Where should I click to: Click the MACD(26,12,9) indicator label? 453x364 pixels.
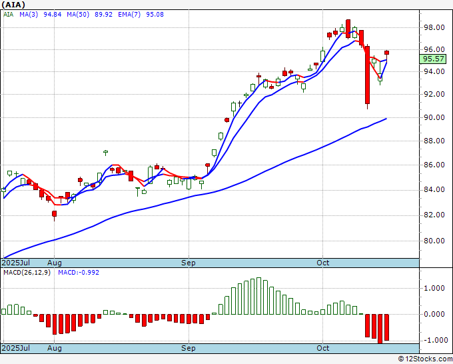tap(27, 273)
